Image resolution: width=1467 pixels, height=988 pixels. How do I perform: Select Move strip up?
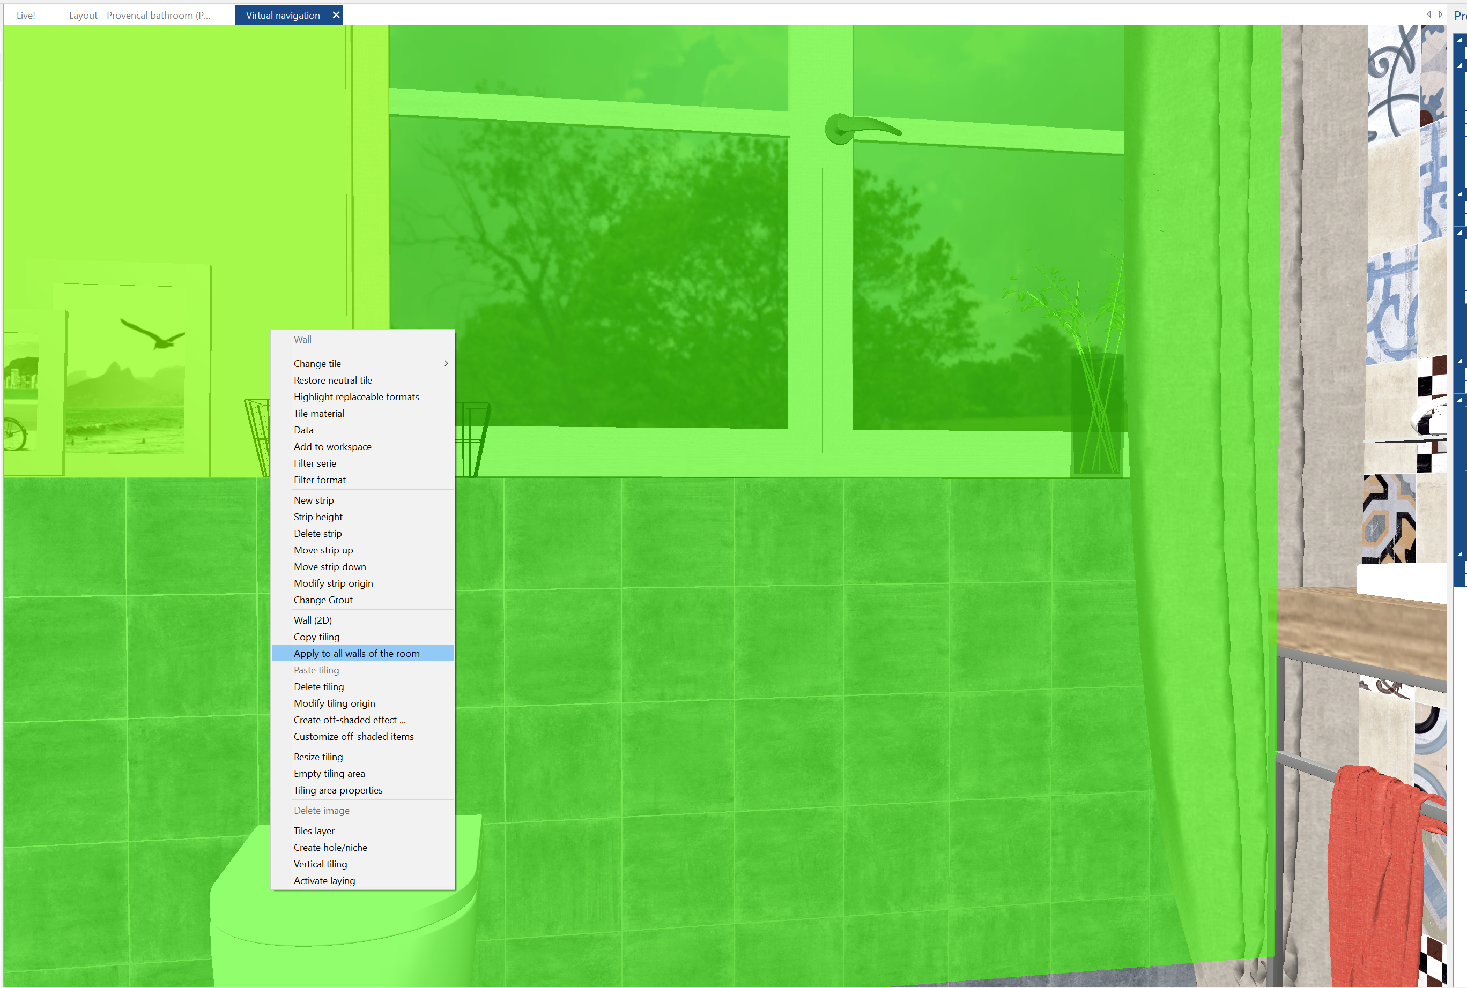point(362,550)
